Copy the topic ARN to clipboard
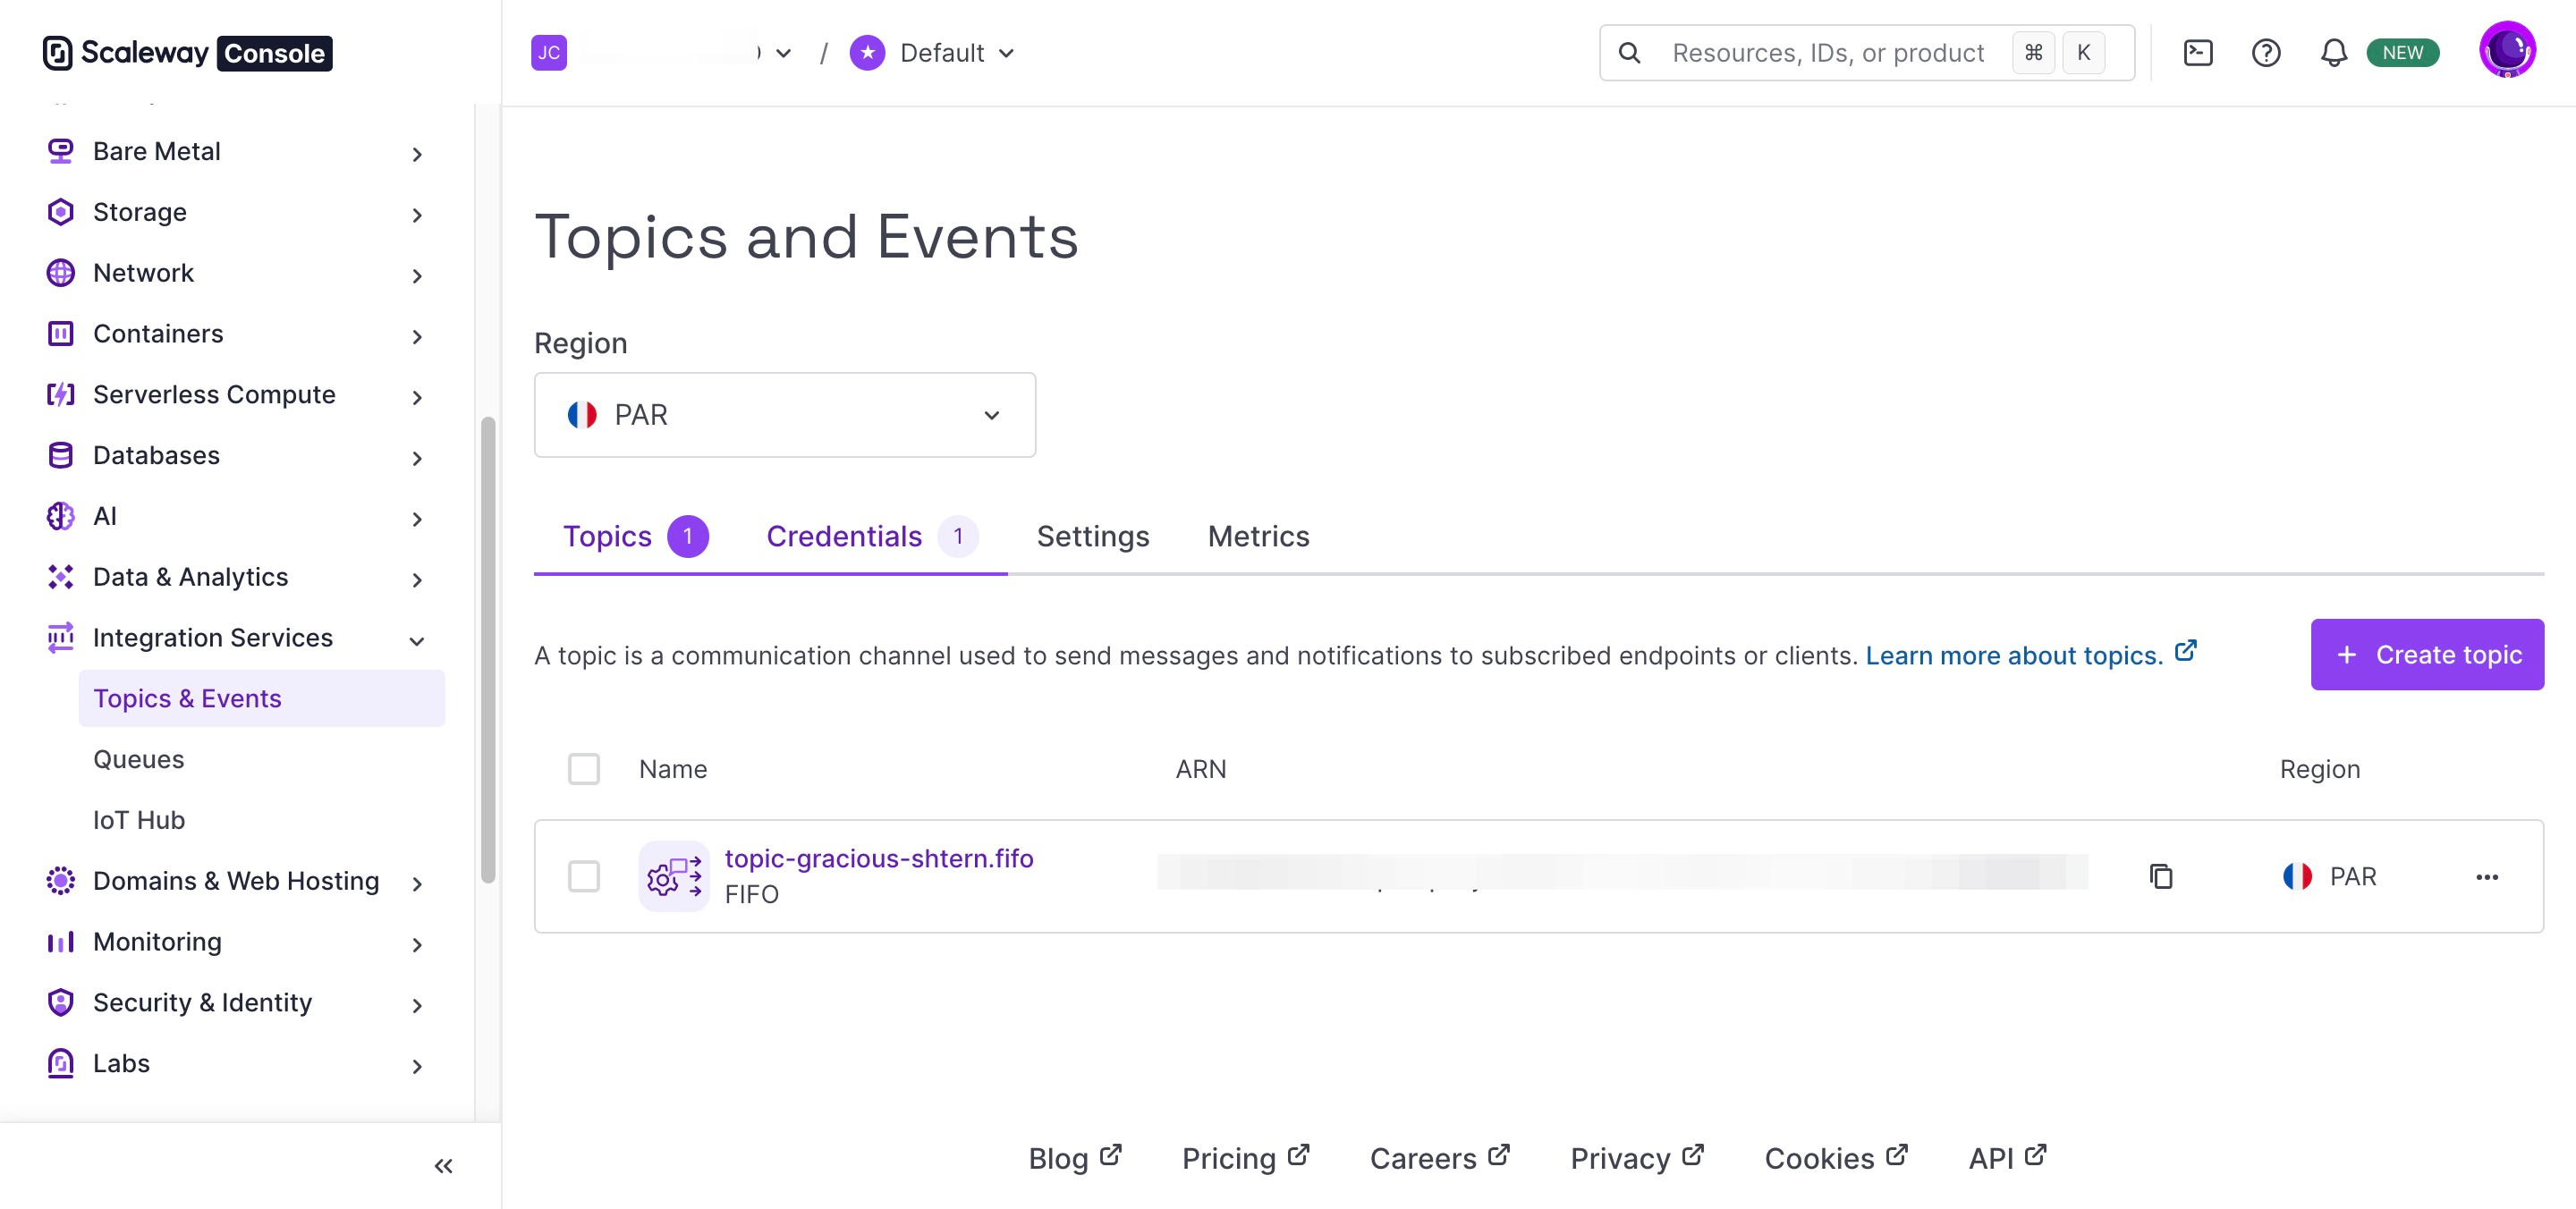The height and width of the screenshot is (1209, 2576). point(2161,877)
